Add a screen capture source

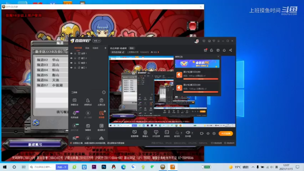tap(135, 133)
